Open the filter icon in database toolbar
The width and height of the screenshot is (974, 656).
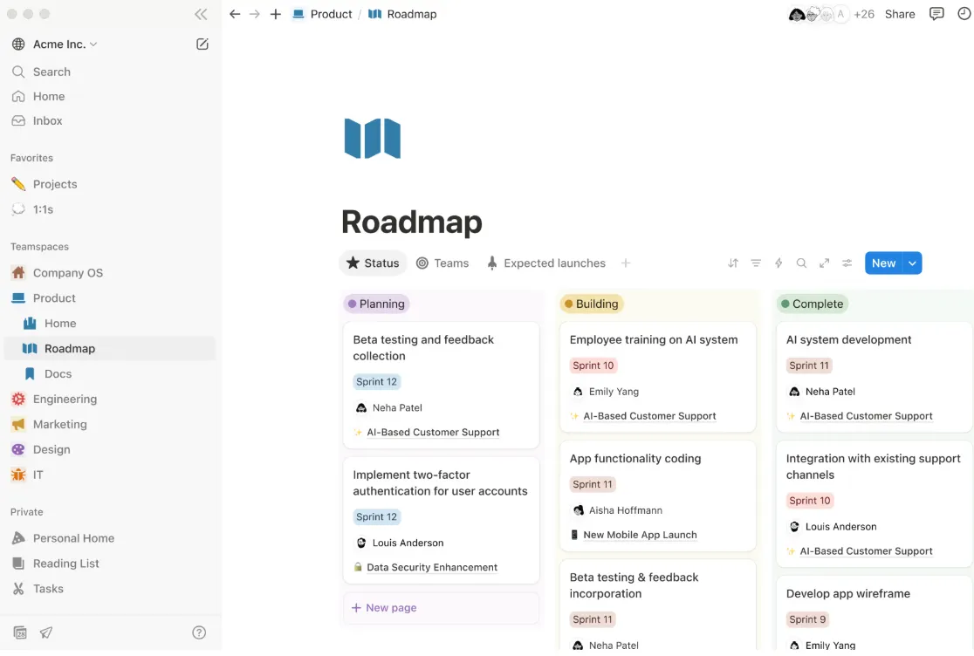coord(756,263)
